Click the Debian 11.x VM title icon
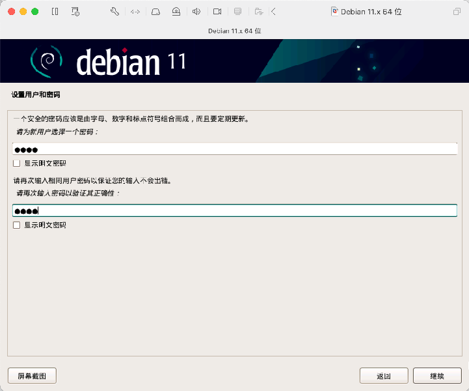 [x=335, y=12]
